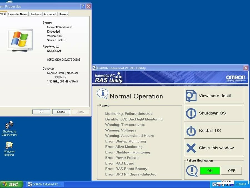Click the Shutdown OS button
Viewport: 250px width, 188px height.
pyautogui.click(x=214, y=113)
